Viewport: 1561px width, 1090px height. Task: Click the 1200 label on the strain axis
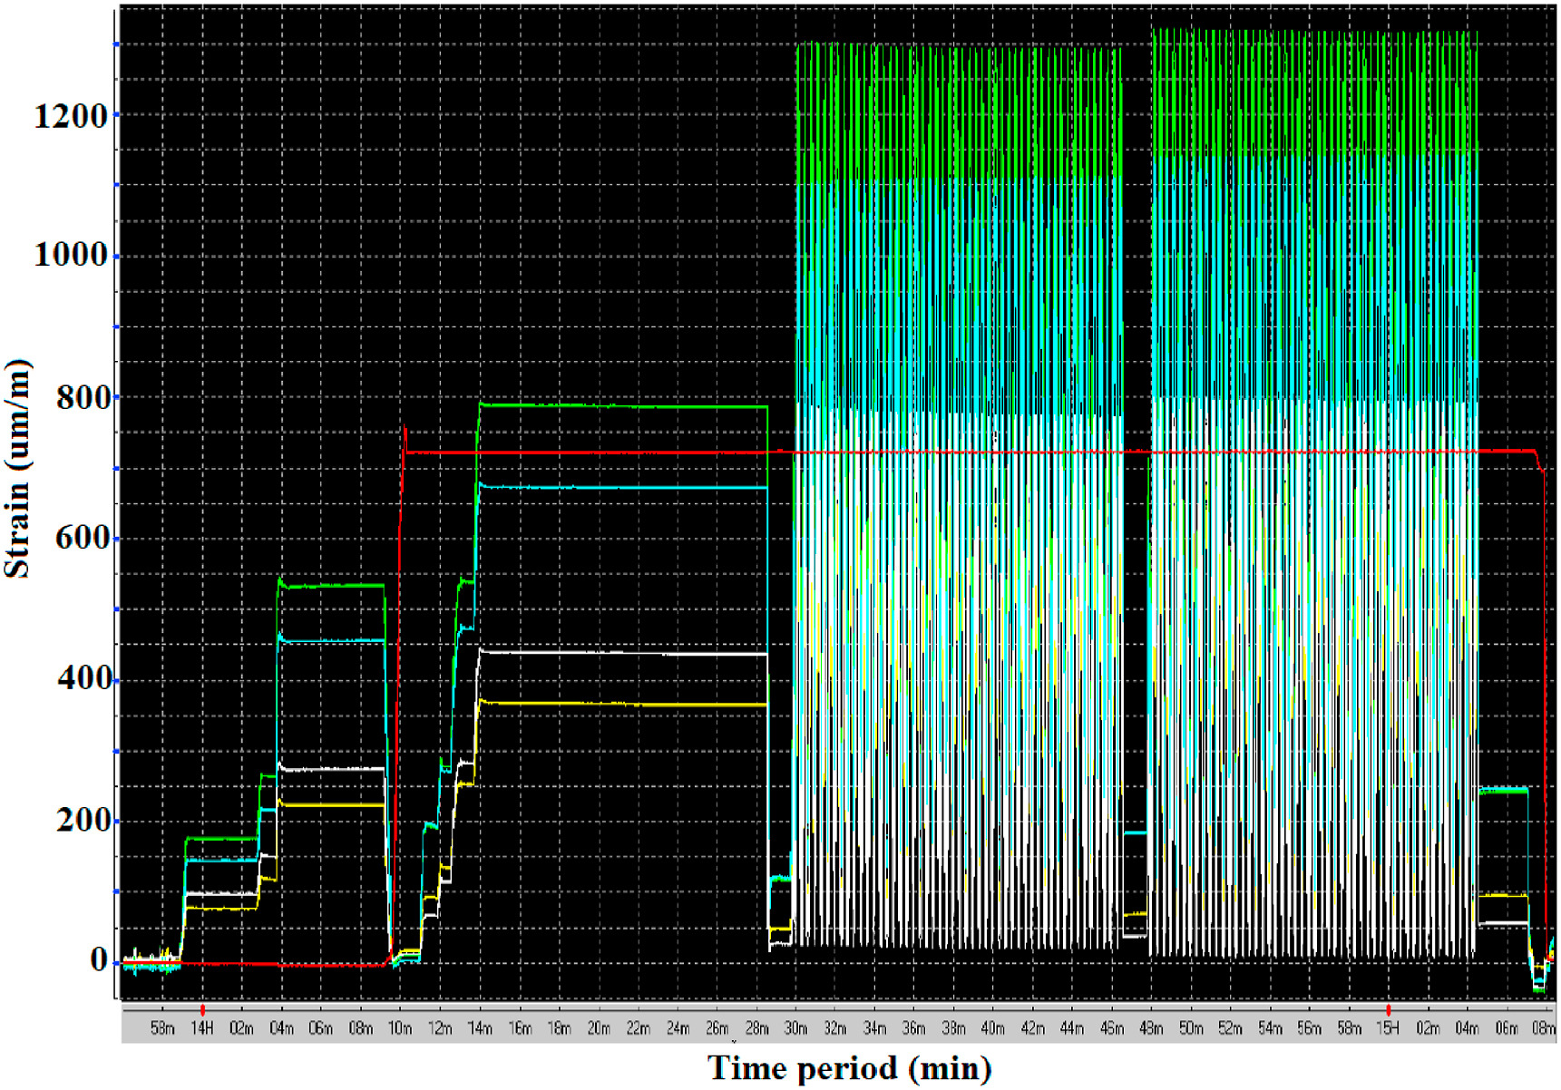[x=71, y=116]
